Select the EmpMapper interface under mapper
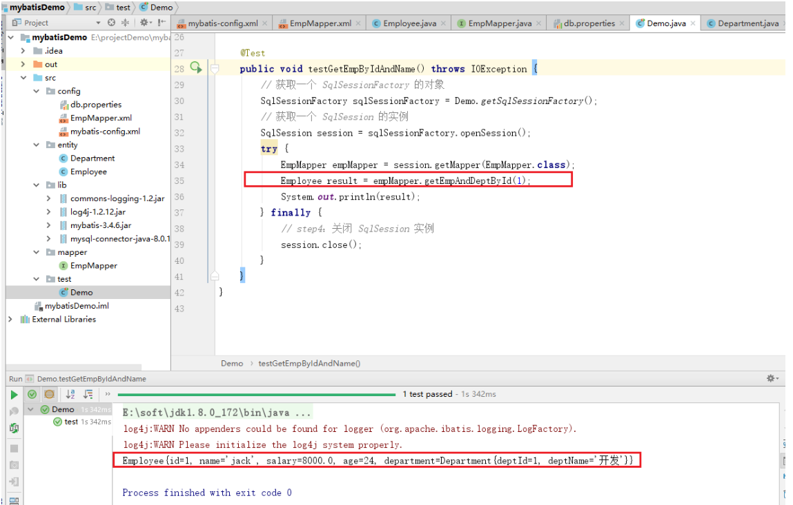The width and height of the screenshot is (793, 505). [88, 266]
